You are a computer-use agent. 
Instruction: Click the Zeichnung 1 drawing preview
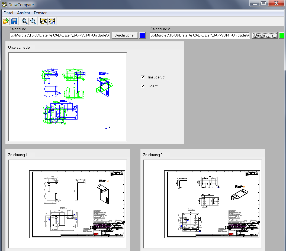click(67, 204)
